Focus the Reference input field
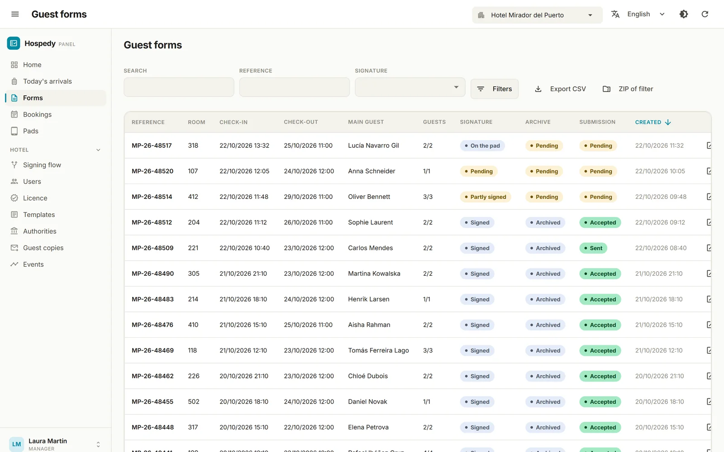This screenshot has height=452, width=724. click(x=295, y=87)
